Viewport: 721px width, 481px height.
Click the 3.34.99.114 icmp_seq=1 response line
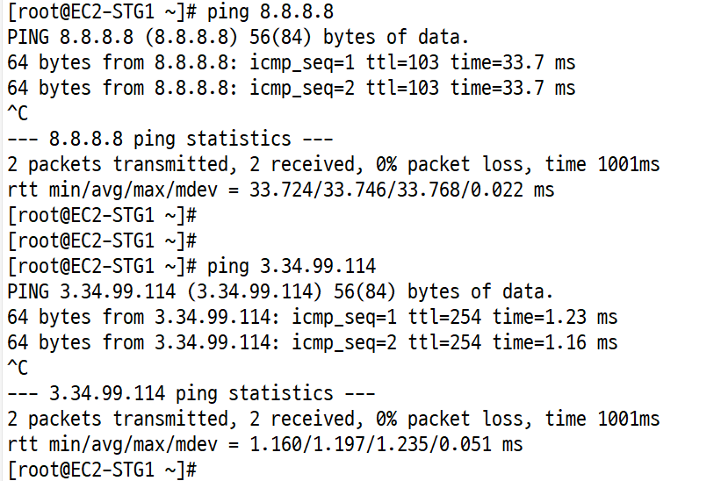coord(313,317)
